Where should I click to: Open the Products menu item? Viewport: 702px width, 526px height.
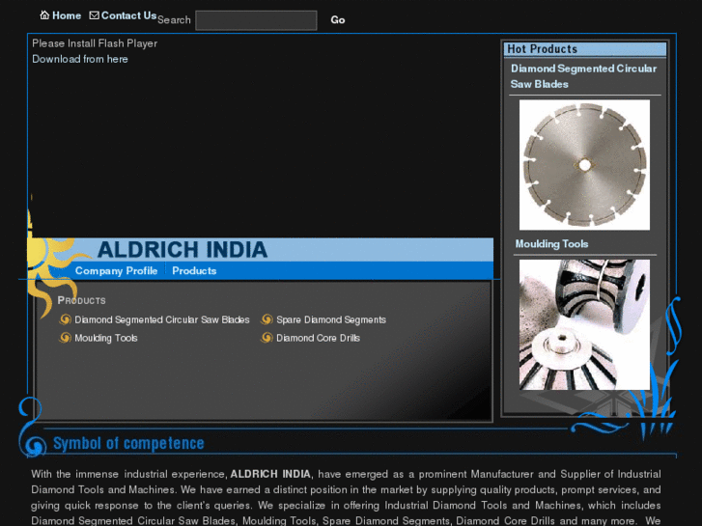[x=194, y=271]
